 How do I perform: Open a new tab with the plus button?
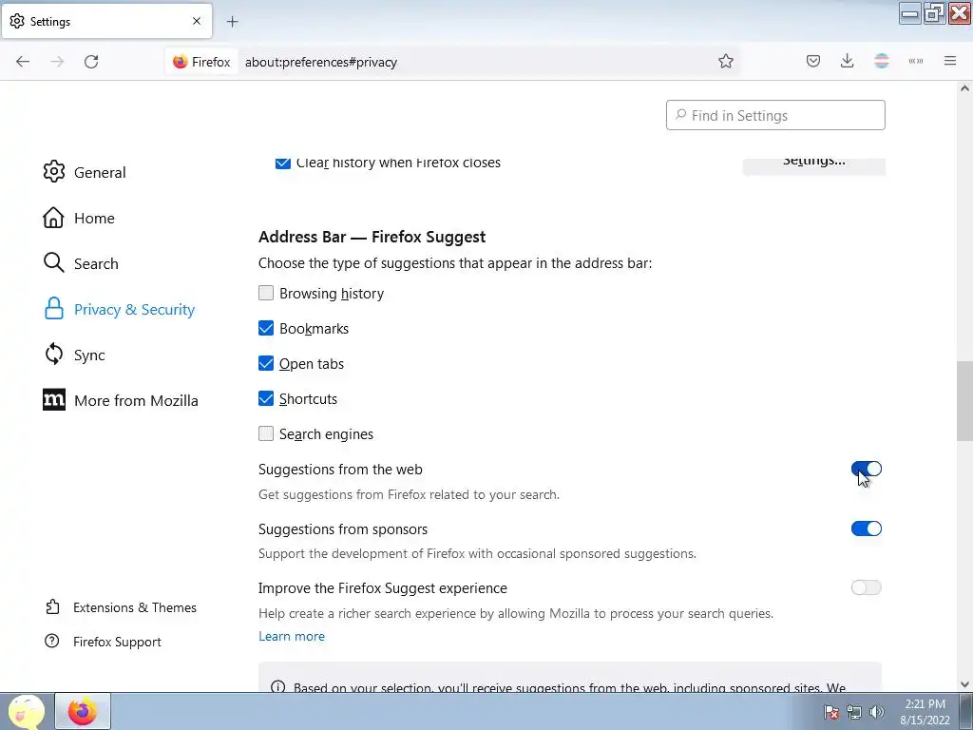pos(232,22)
